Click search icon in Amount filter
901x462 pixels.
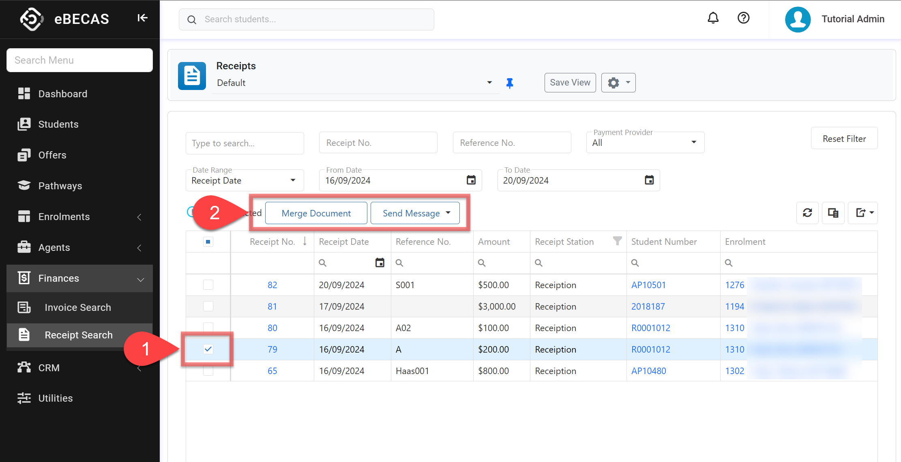(482, 263)
